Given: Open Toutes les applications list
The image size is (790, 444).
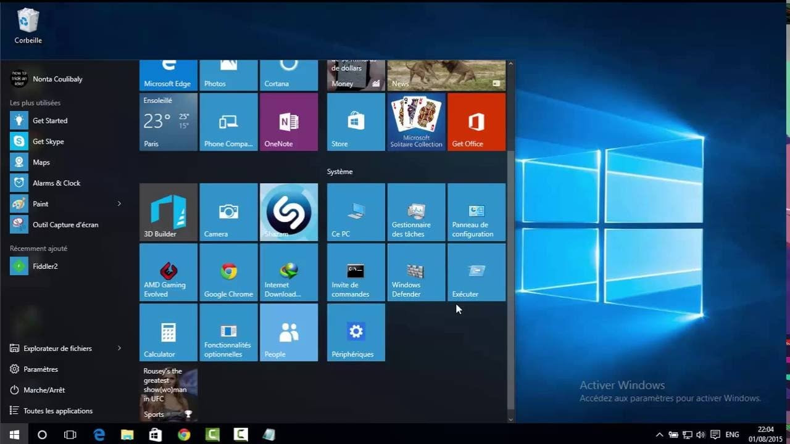Looking at the screenshot, I should coord(57,411).
